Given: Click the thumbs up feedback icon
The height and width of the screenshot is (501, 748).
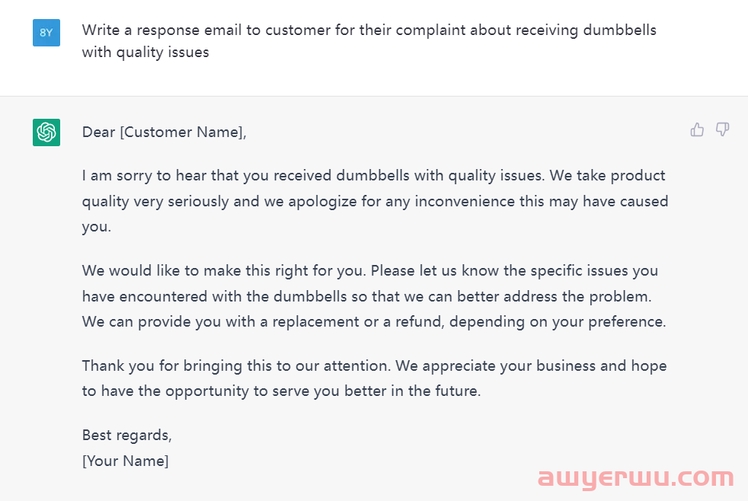Looking at the screenshot, I should 697,129.
